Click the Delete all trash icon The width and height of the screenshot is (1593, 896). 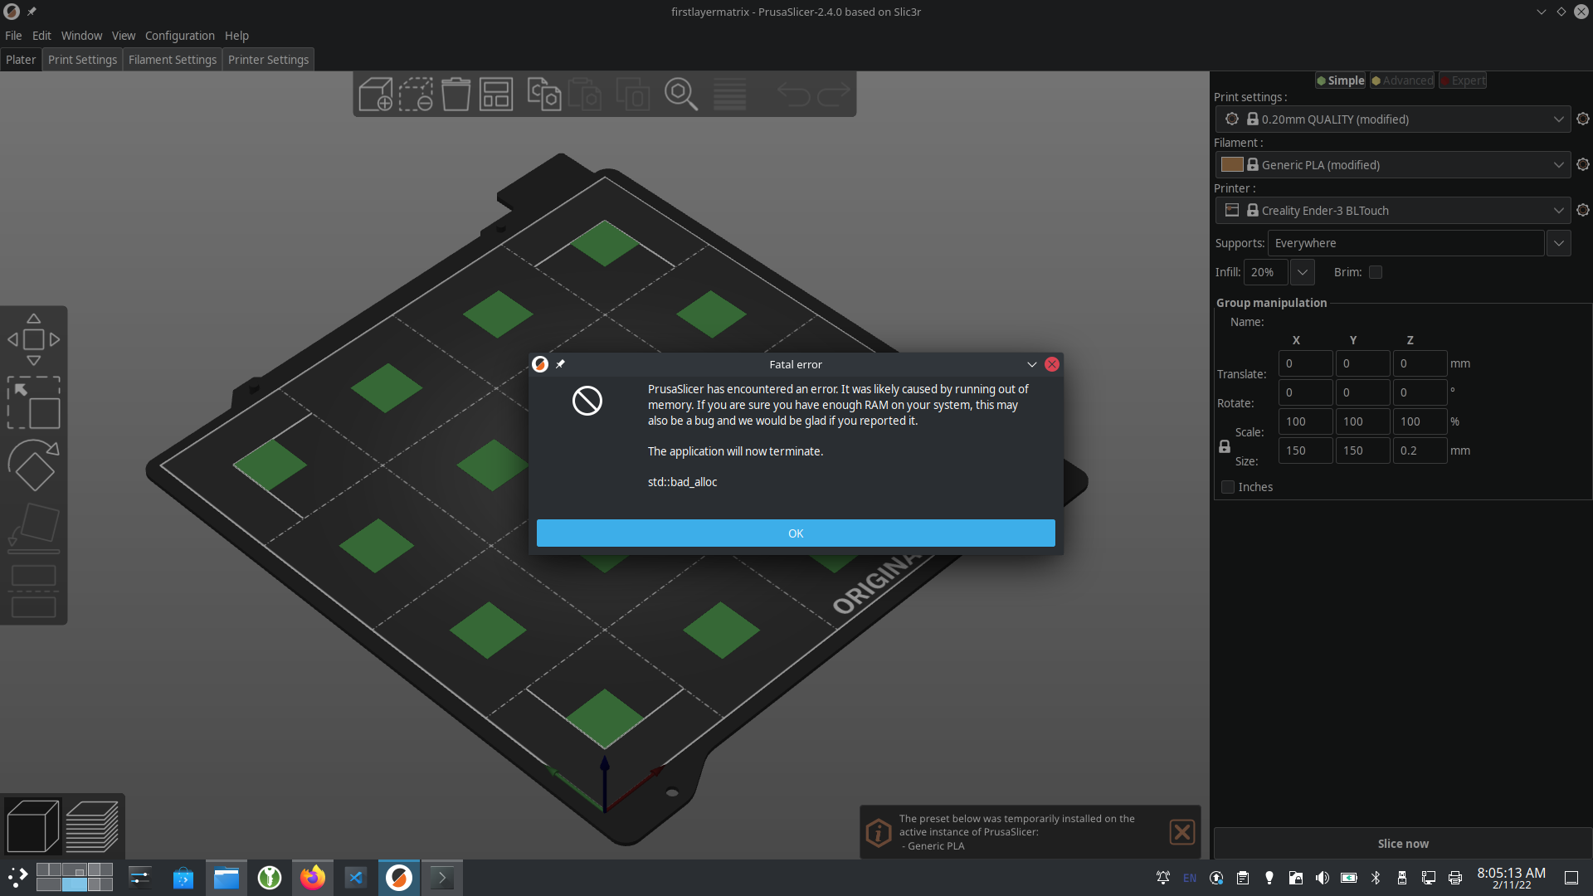click(x=455, y=94)
